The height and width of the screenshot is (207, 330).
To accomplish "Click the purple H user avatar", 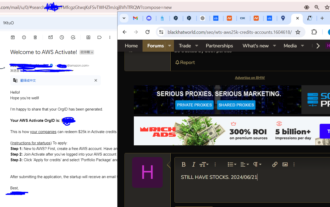I will point(147,172).
